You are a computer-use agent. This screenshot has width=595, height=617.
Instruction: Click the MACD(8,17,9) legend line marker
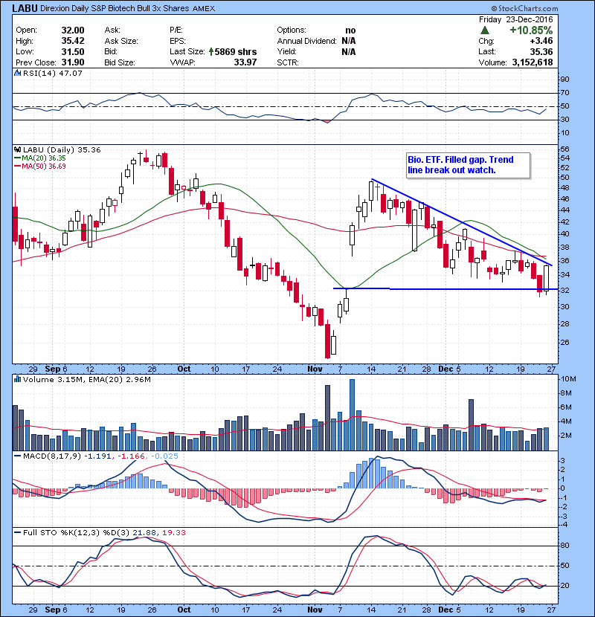(17, 456)
